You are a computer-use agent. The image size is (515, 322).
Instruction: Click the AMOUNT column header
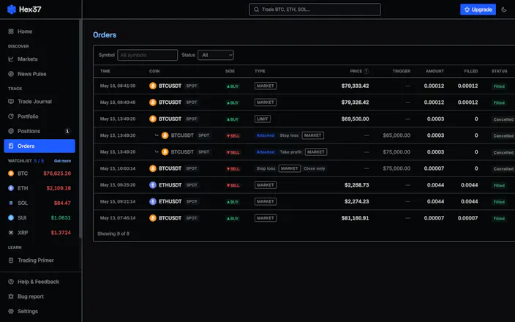point(435,71)
